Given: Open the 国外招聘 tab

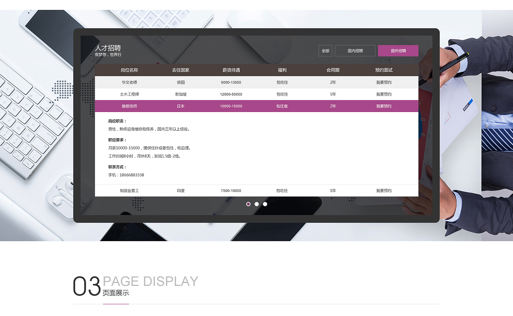Looking at the screenshot, I should coord(398,51).
